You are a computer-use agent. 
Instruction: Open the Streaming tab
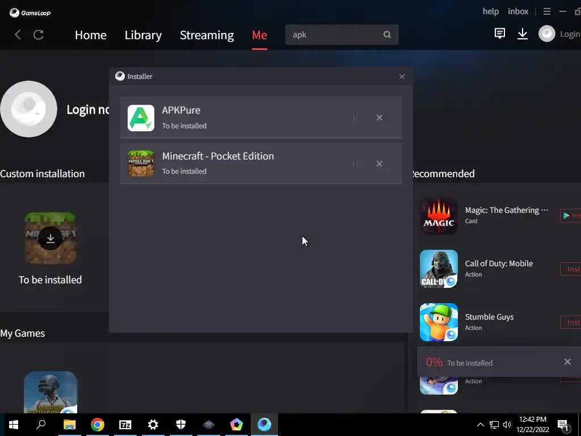coord(207,35)
